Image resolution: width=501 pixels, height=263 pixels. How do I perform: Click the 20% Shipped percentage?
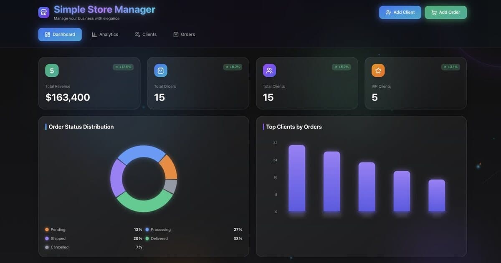click(x=138, y=238)
